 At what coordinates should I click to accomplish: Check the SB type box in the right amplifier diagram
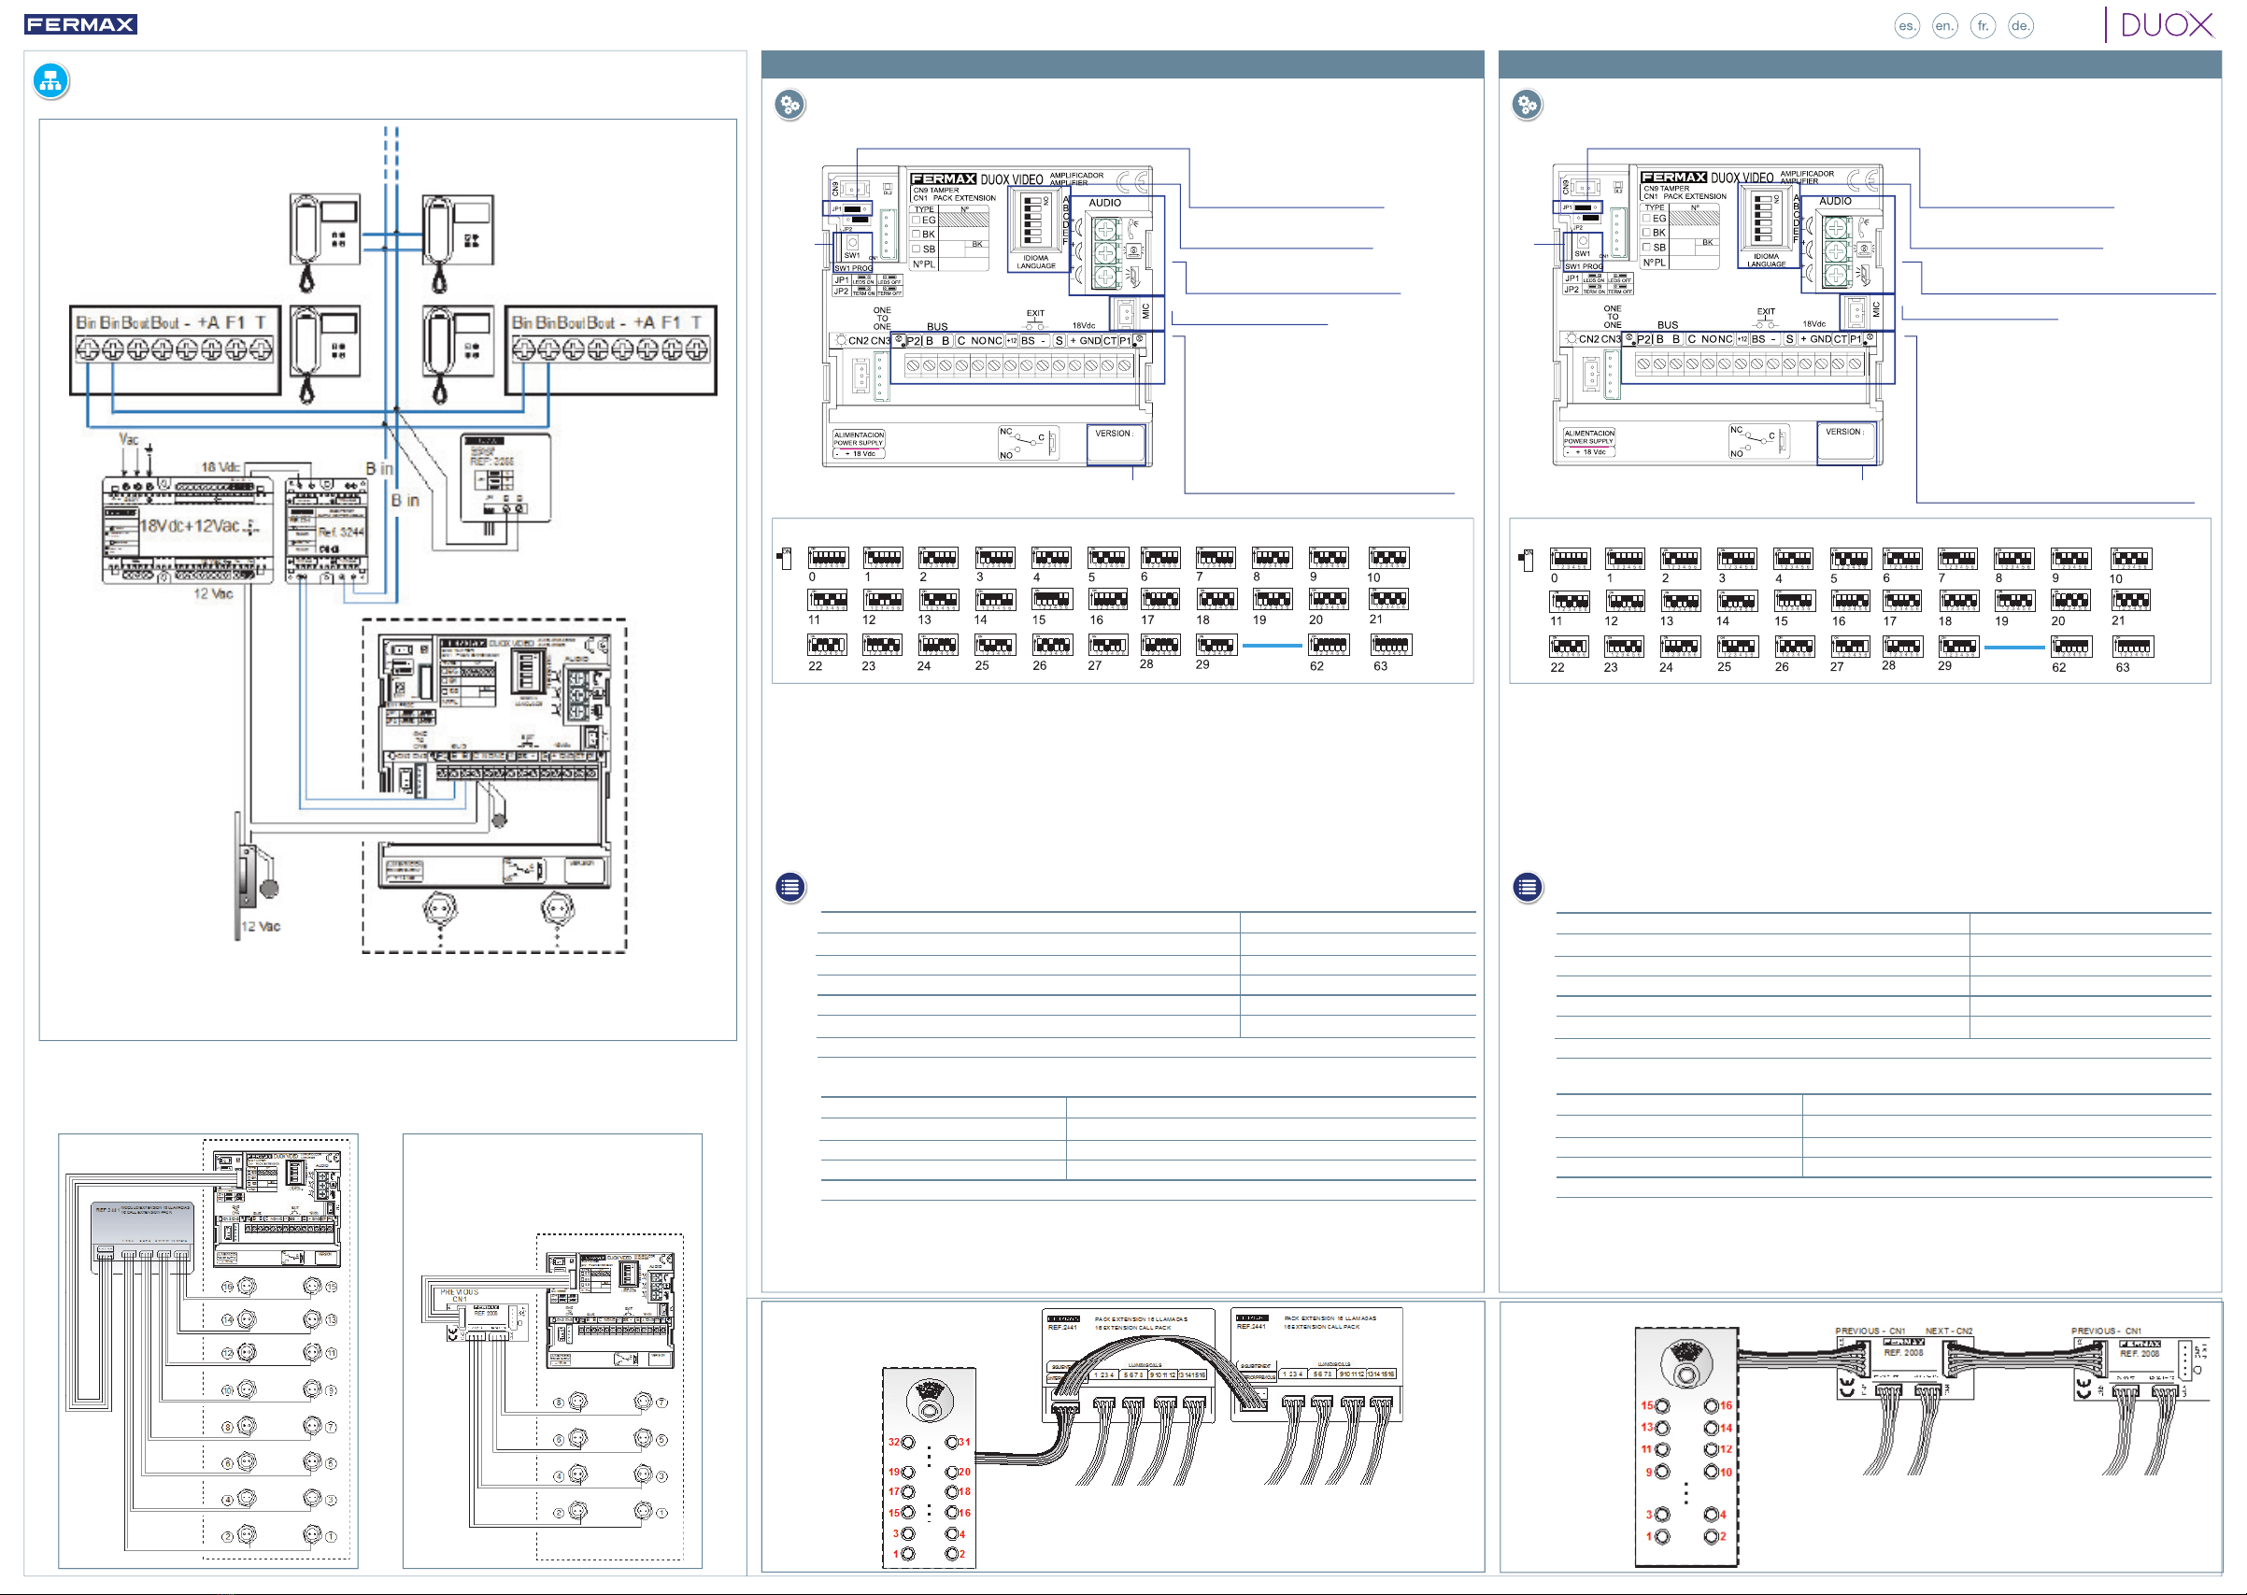coord(1647,248)
